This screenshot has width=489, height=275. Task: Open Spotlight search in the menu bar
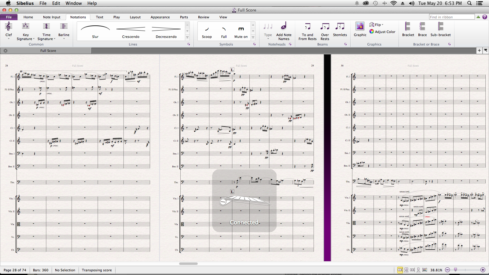coord(469,3)
